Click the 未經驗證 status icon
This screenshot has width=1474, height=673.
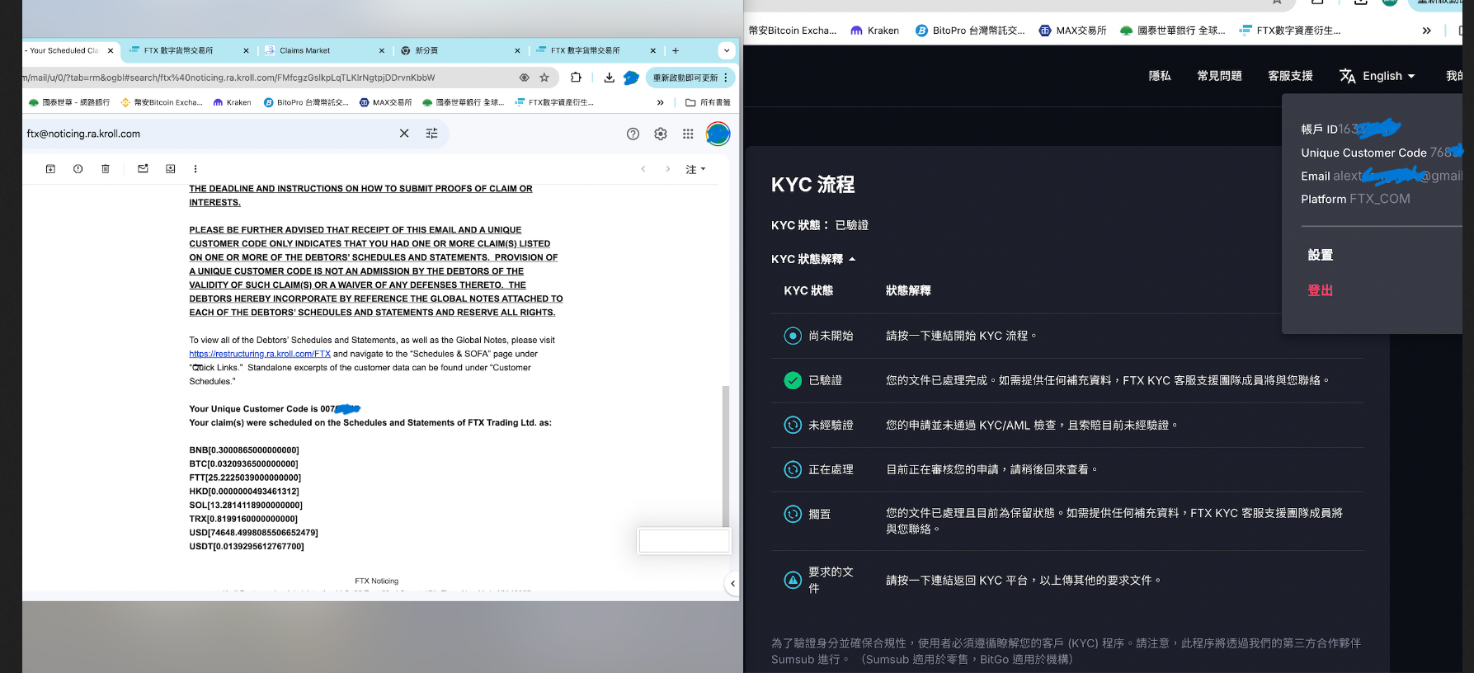pyautogui.click(x=793, y=425)
